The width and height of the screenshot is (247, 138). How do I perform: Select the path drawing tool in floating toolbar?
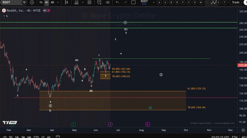(214, 3)
